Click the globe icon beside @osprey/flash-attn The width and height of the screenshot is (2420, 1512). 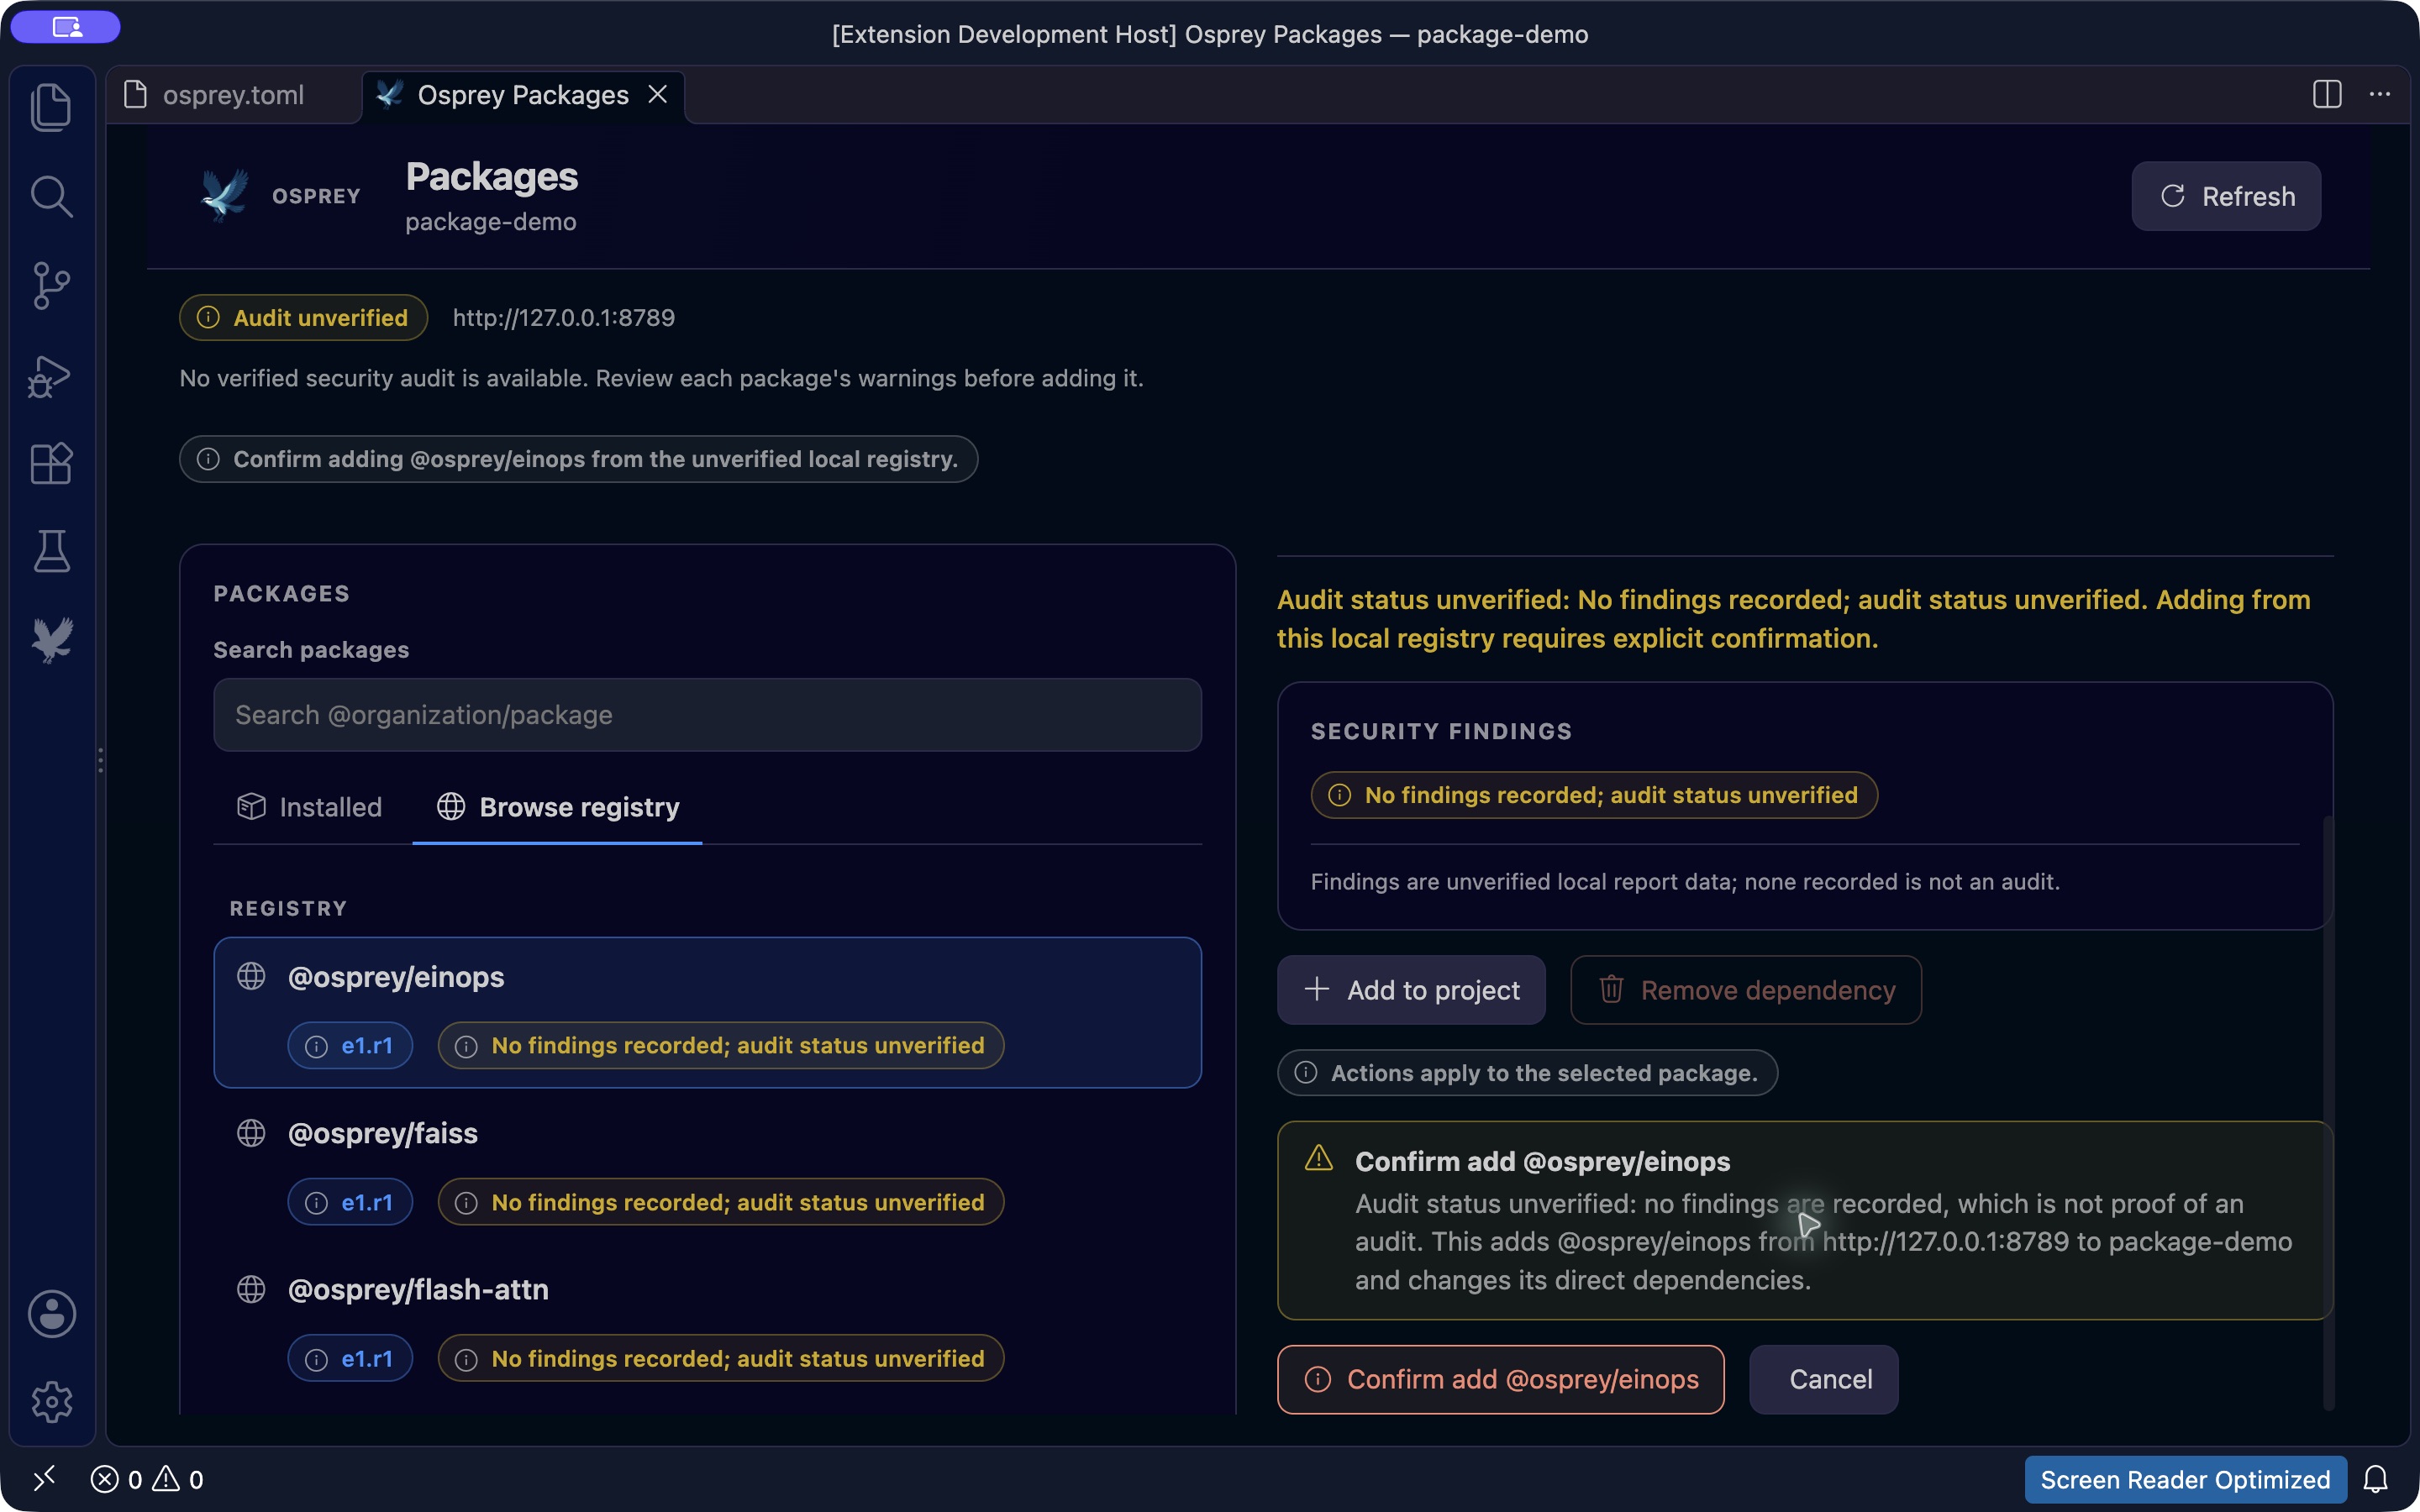pos(251,1289)
